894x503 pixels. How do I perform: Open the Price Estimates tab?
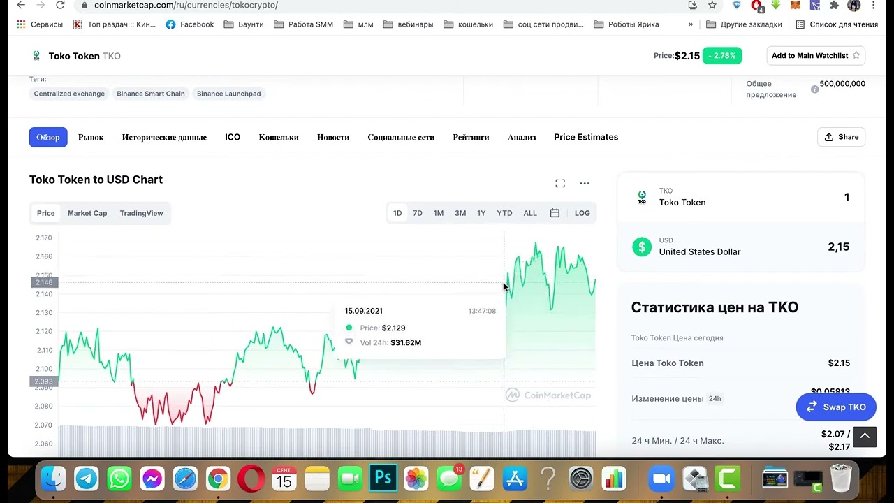coord(586,138)
